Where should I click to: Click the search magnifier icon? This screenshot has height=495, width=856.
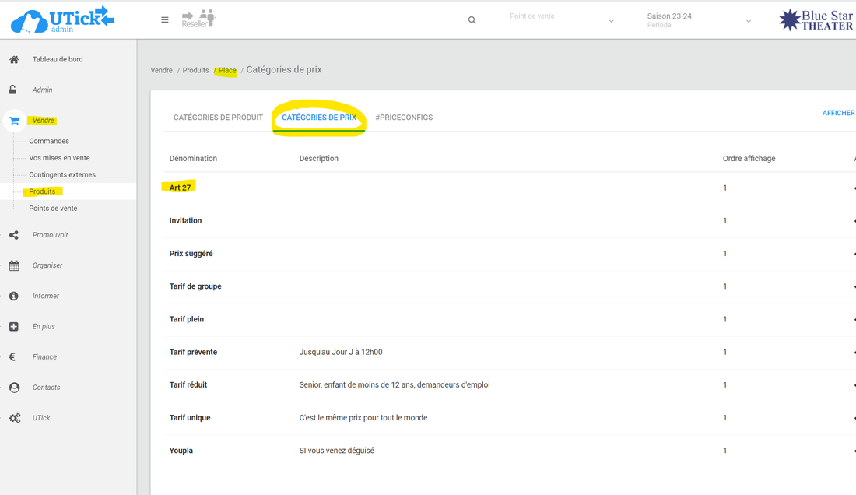[472, 20]
